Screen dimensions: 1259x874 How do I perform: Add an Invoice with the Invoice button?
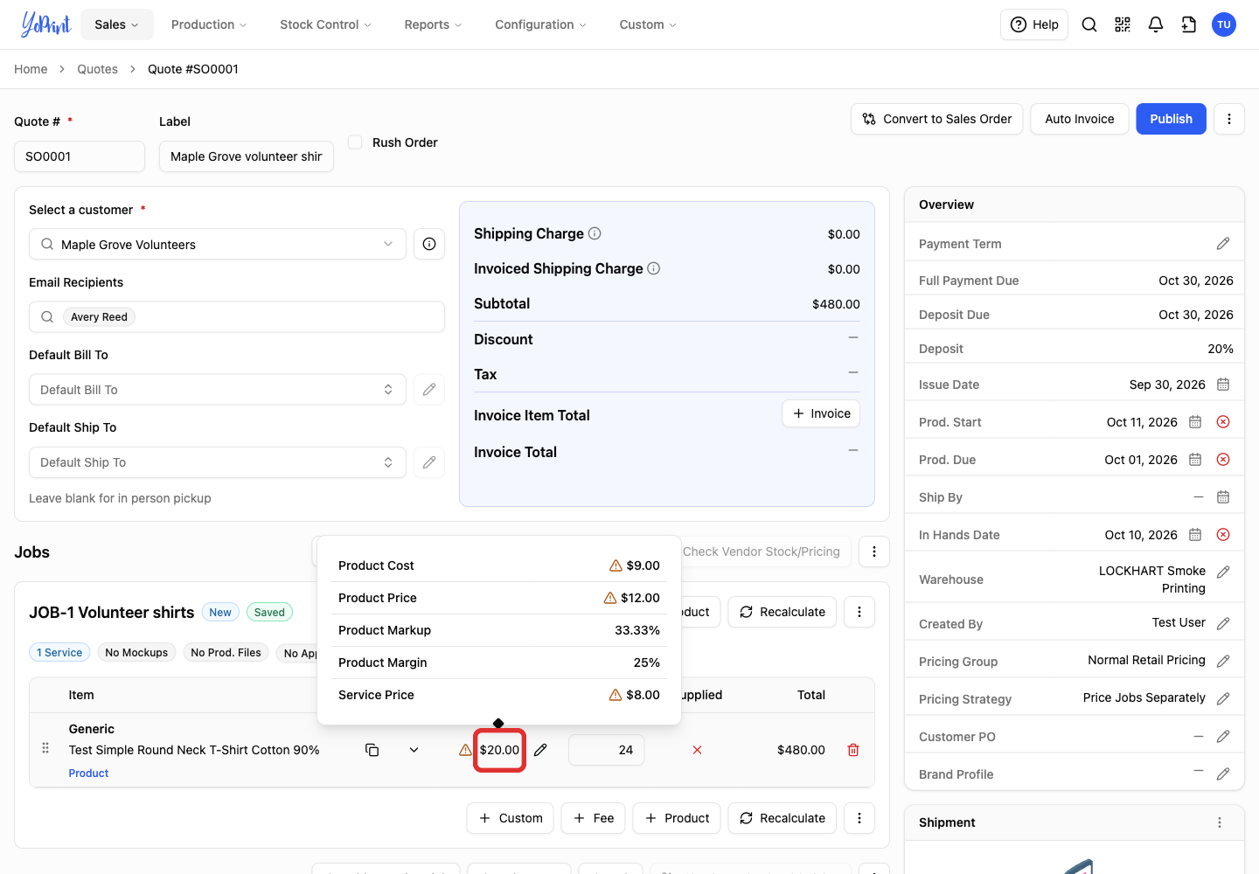[x=821, y=413]
